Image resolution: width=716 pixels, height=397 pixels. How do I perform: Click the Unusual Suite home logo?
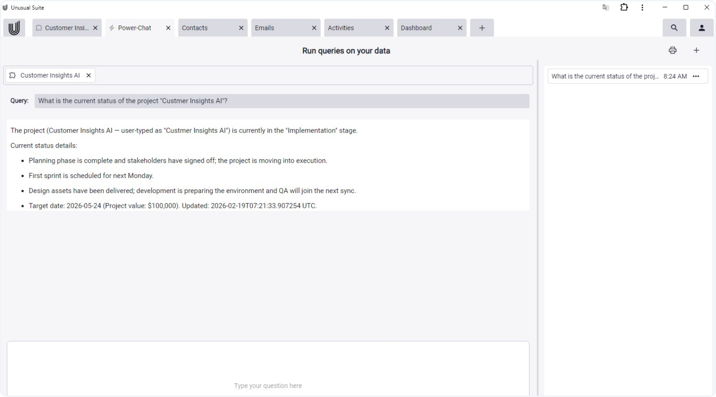(x=14, y=28)
